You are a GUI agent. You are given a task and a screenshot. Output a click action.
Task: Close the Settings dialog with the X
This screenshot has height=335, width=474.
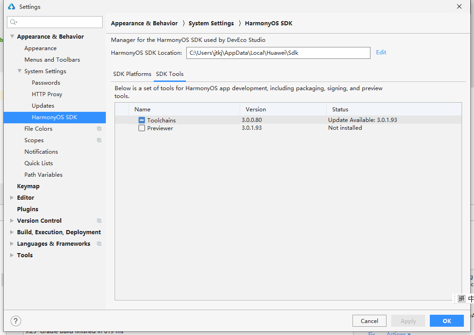[459, 6]
